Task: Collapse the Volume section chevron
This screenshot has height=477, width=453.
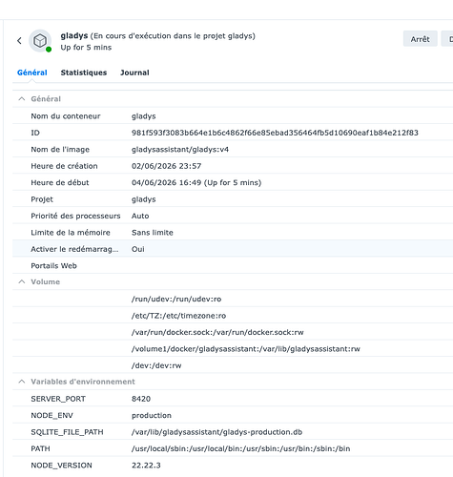Action: click(x=22, y=281)
